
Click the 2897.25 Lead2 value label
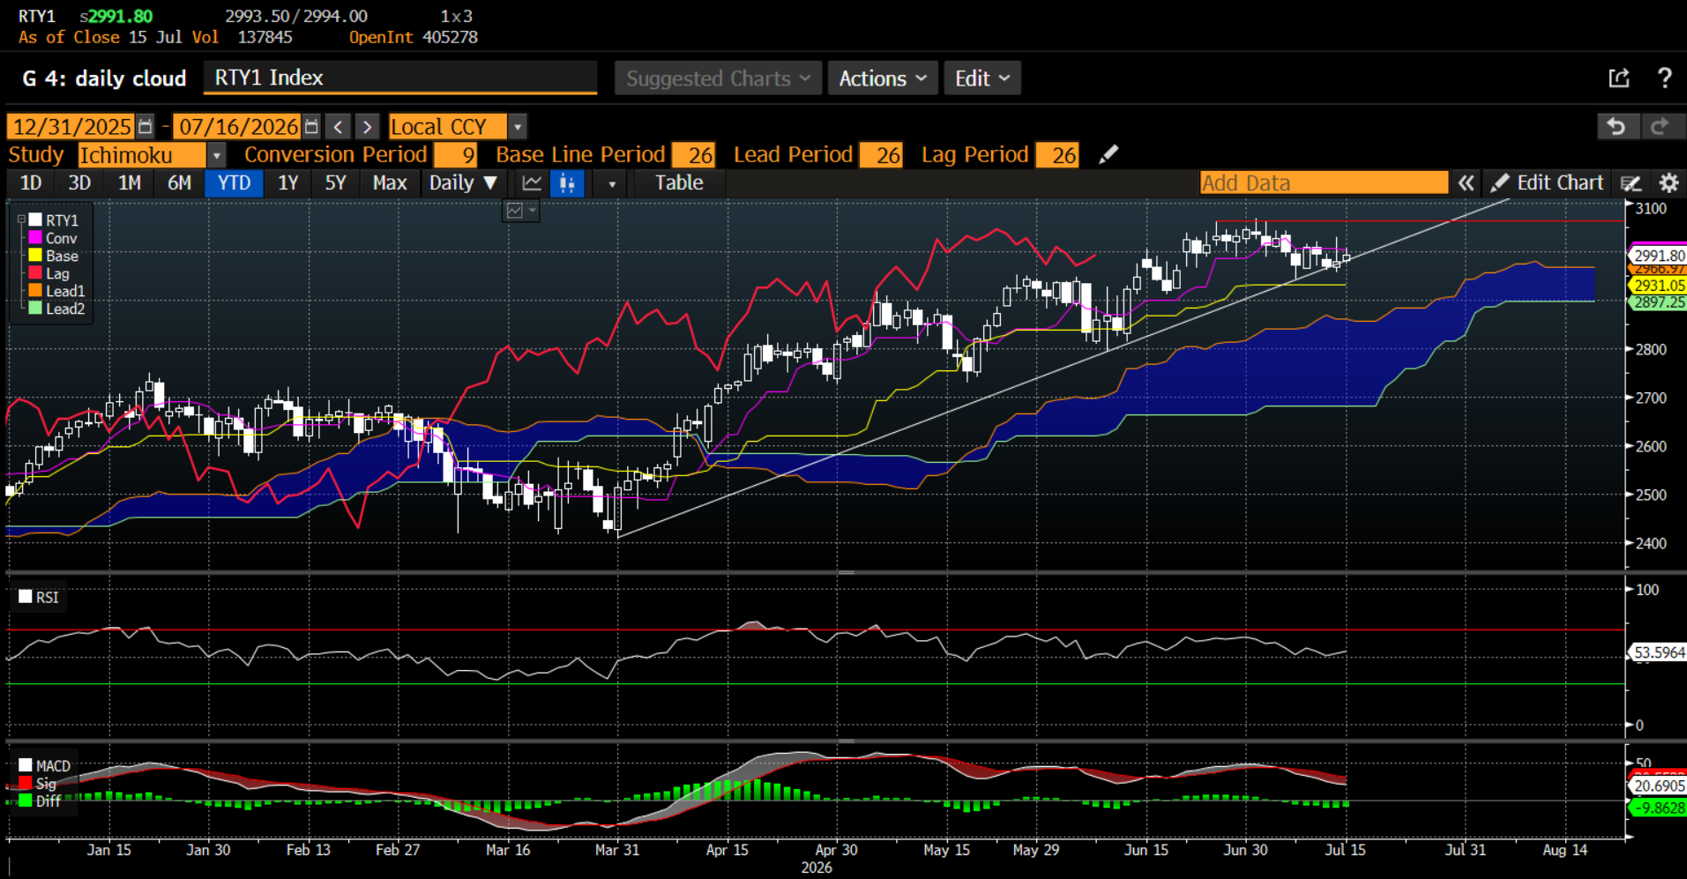[x=1658, y=302]
